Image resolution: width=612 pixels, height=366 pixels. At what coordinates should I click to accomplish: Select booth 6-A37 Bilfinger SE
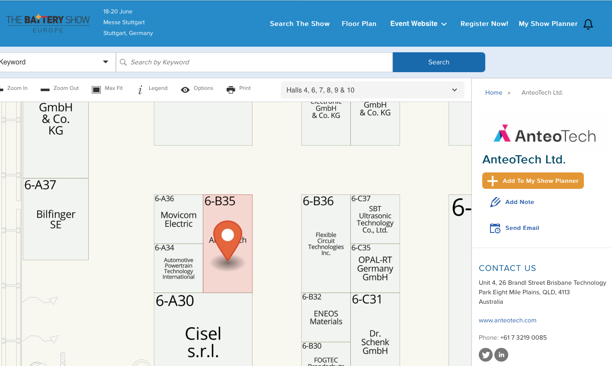(56, 219)
